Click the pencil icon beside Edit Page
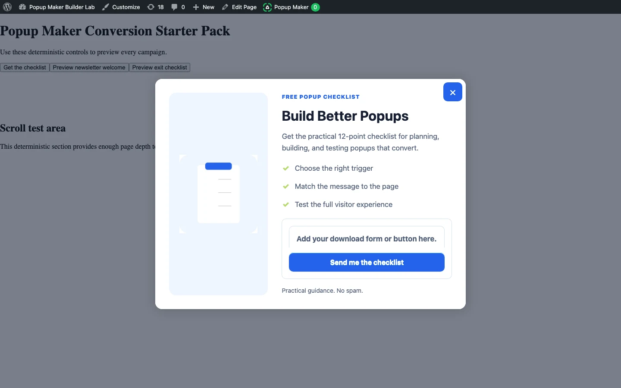 click(225, 7)
